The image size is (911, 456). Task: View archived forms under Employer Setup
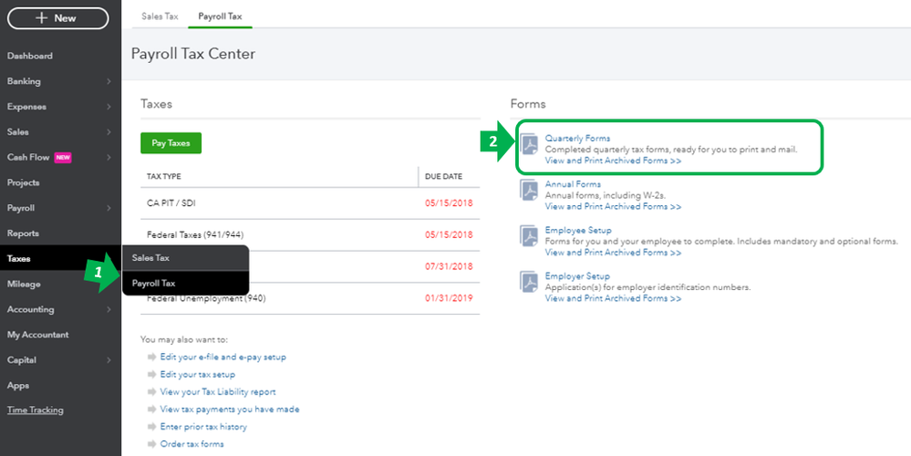point(613,298)
